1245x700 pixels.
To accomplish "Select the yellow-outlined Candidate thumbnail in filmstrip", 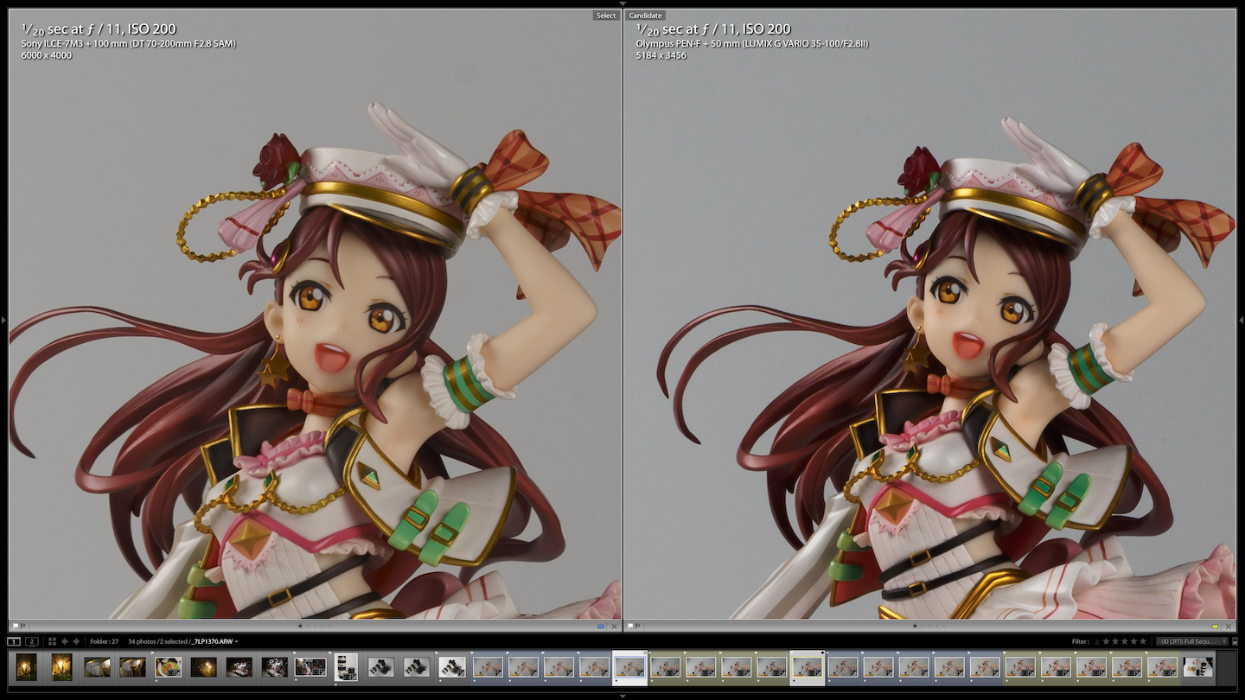I will click(807, 667).
